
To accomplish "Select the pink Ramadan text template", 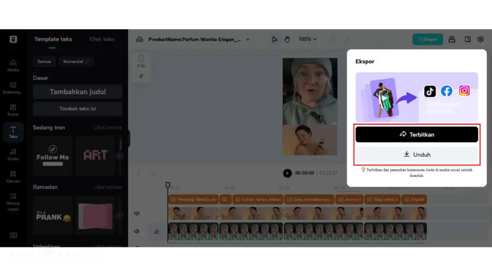I will click(95, 215).
